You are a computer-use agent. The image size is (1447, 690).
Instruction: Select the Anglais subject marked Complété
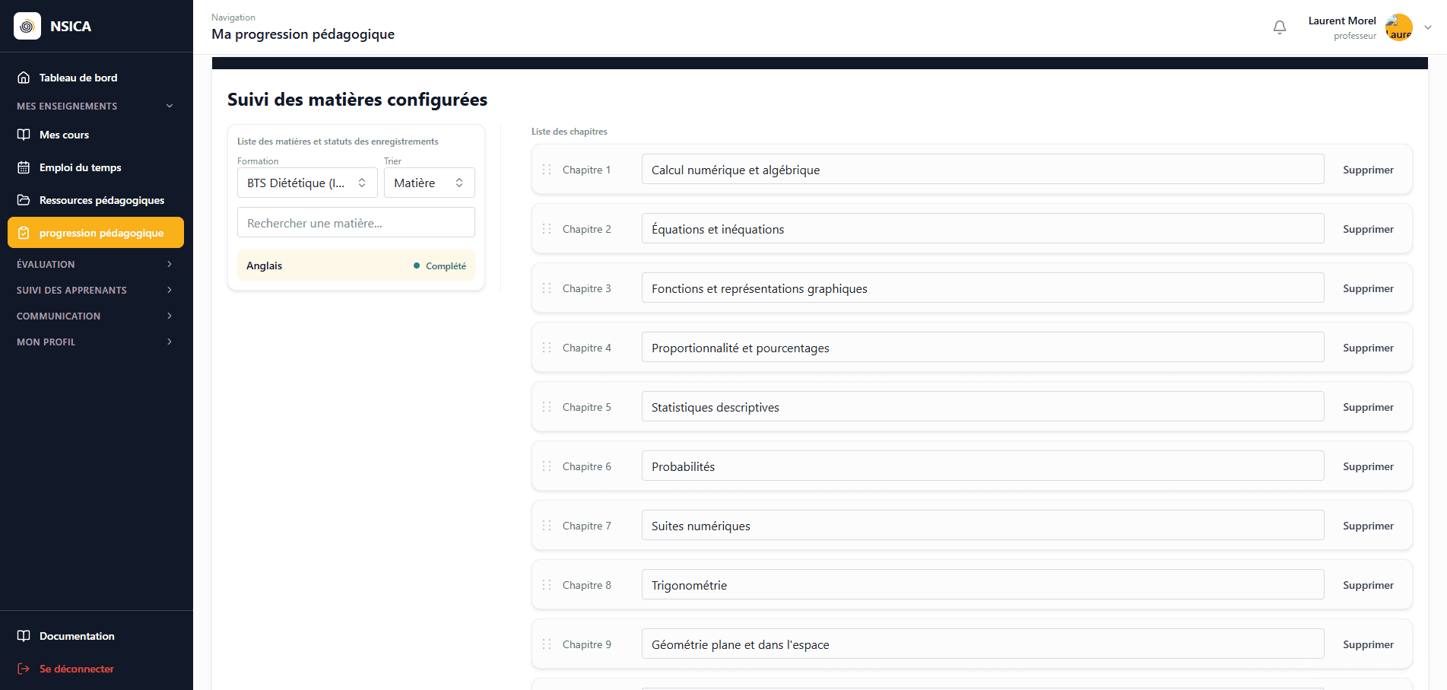356,266
